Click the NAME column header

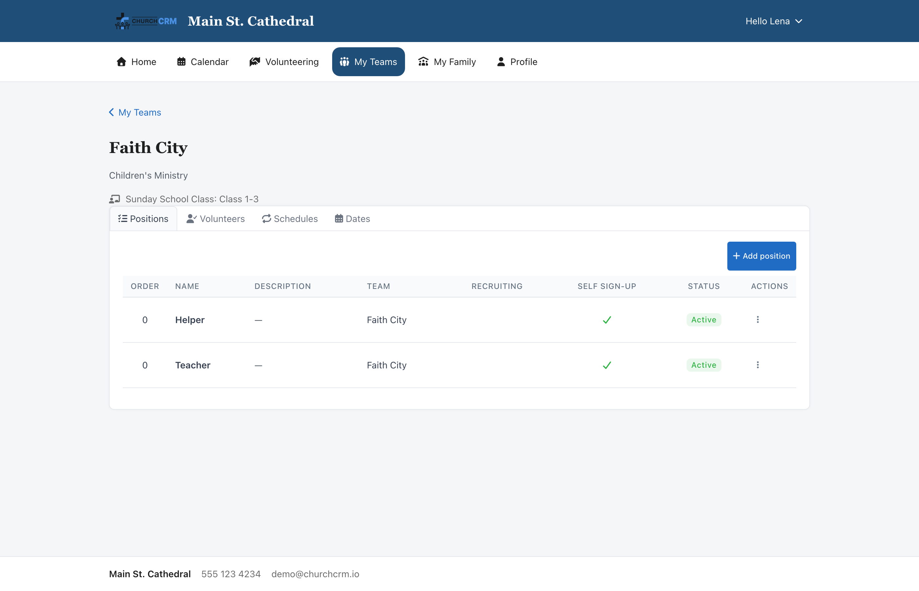tap(187, 286)
